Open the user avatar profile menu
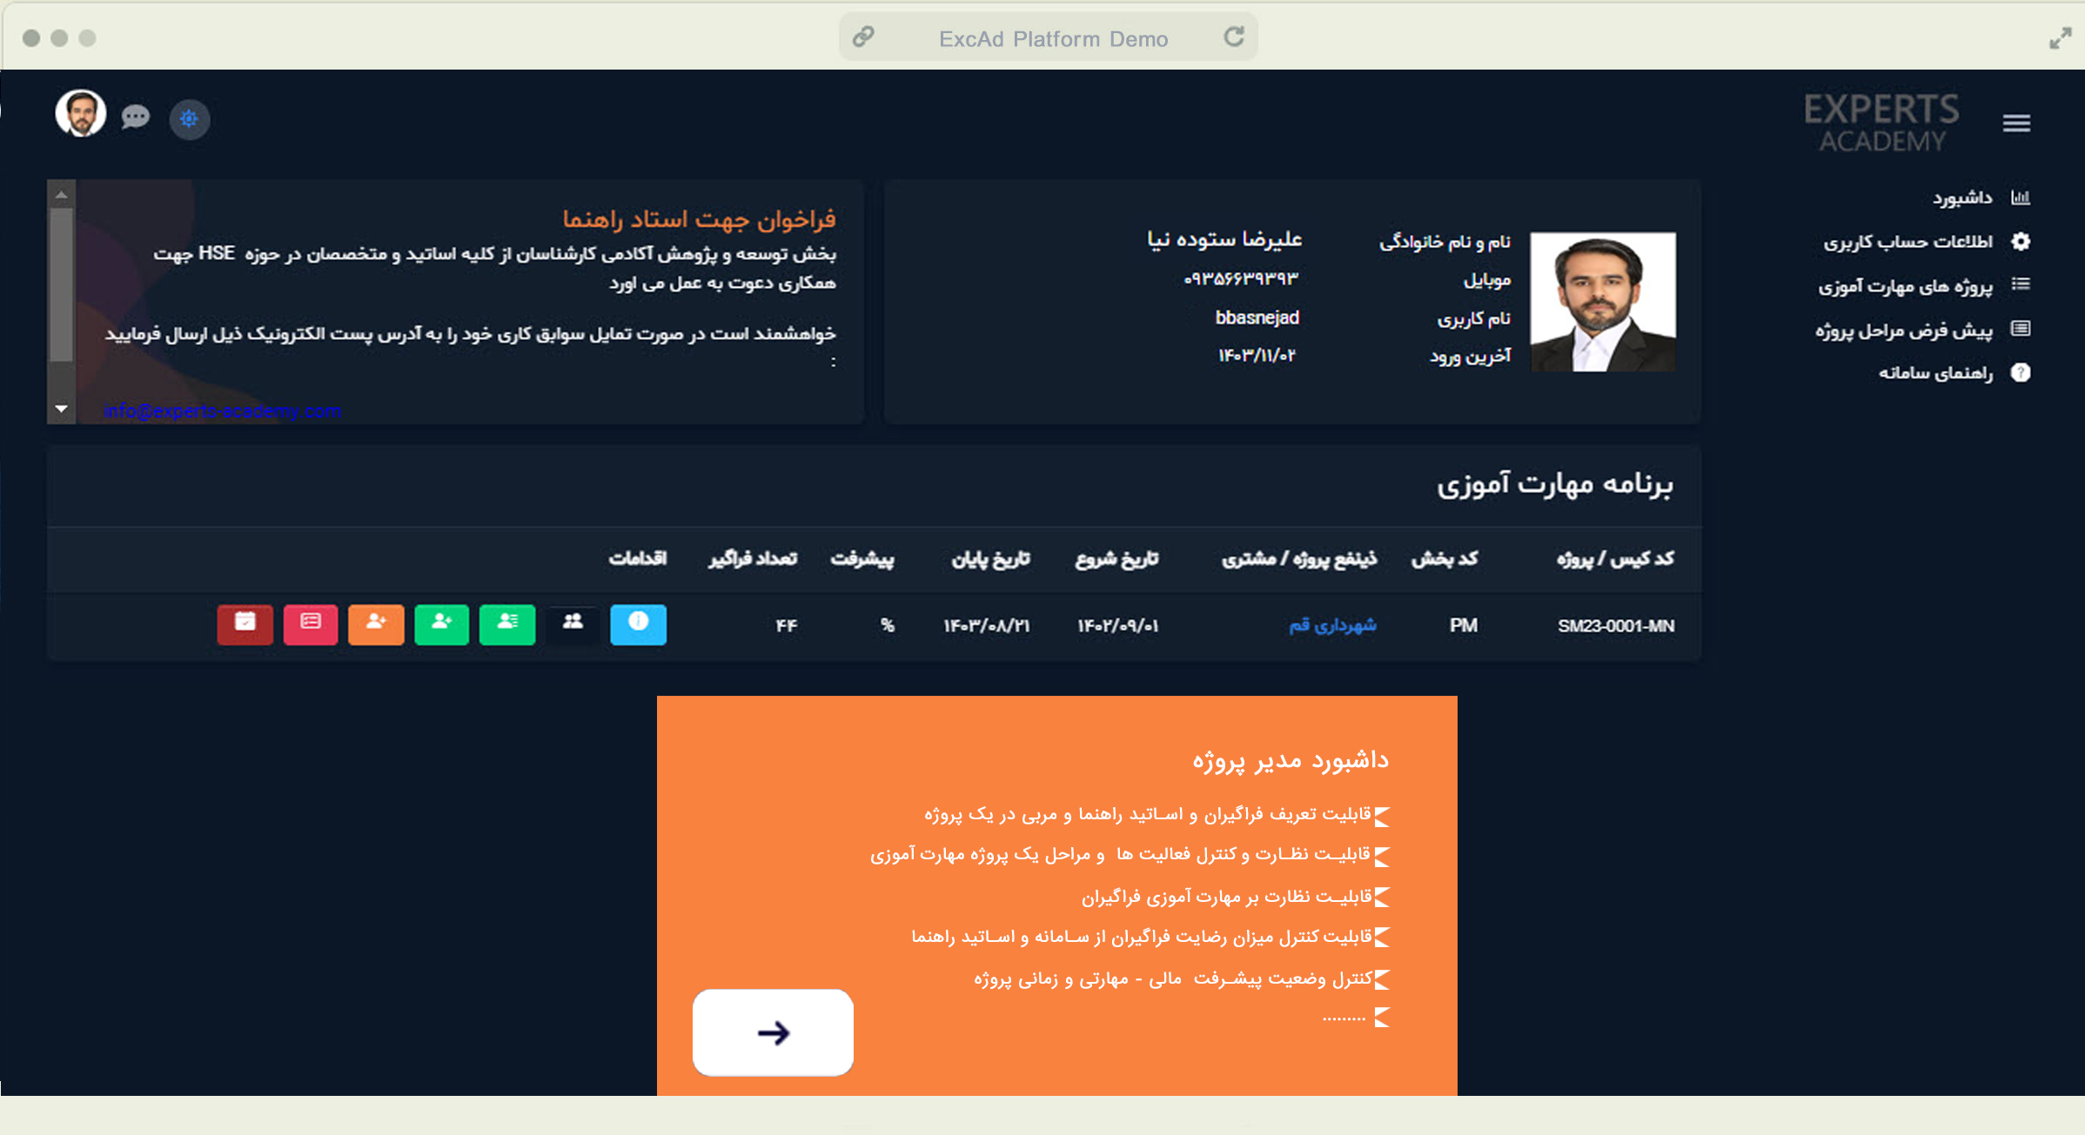 click(81, 113)
